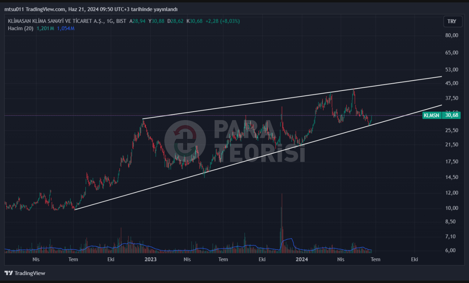The image size is (469, 283).
Task: Click the 2023 label on the time axis
Action: coord(150,259)
